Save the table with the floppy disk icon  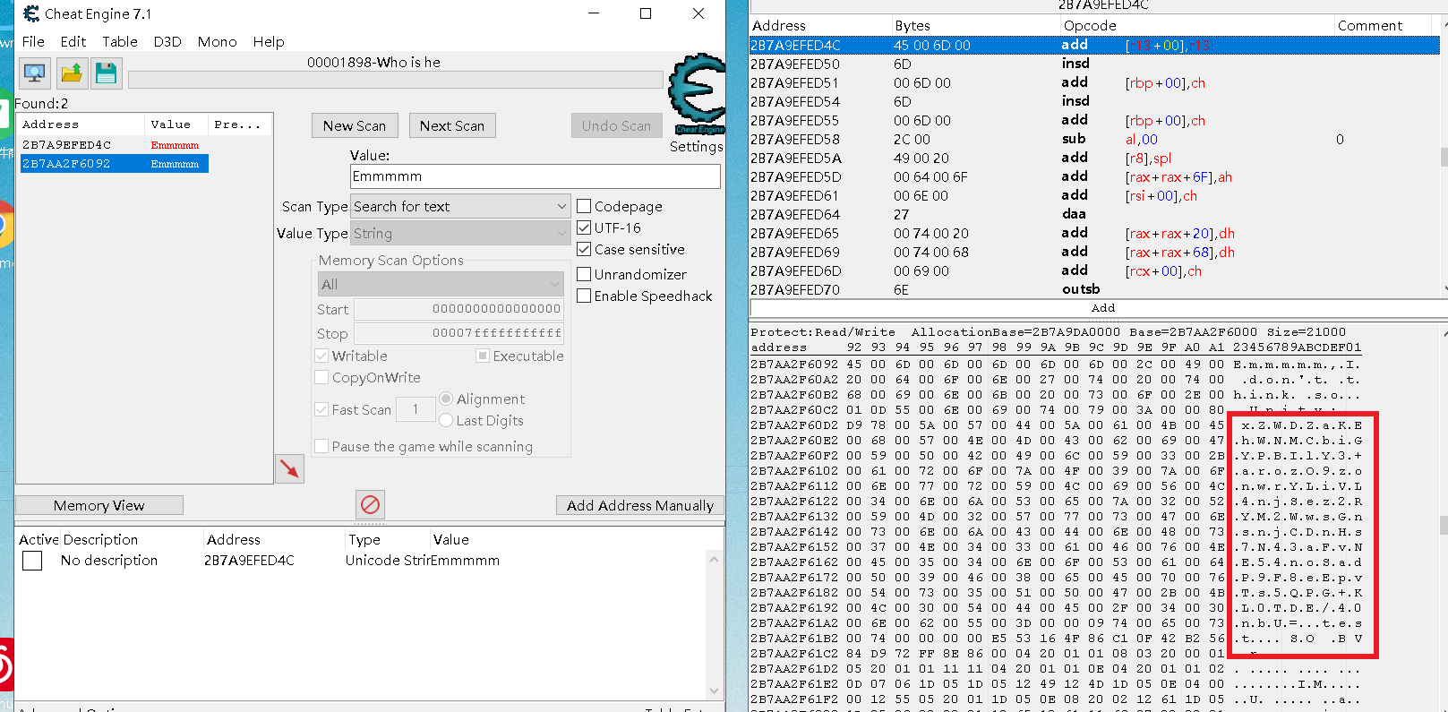click(x=106, y=73)
